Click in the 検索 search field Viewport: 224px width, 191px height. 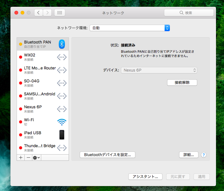(x=189, y=13)
